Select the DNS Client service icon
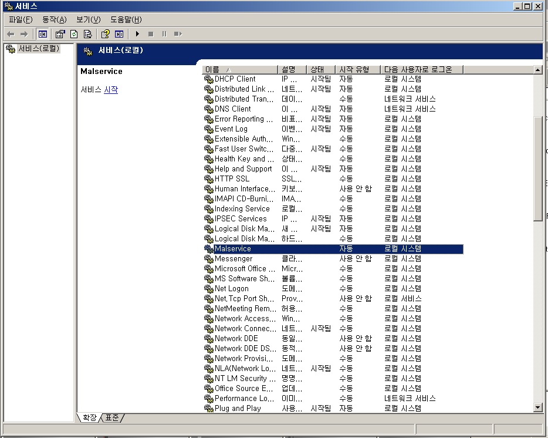This screenshot has width=548, height=438. (209, 109)
